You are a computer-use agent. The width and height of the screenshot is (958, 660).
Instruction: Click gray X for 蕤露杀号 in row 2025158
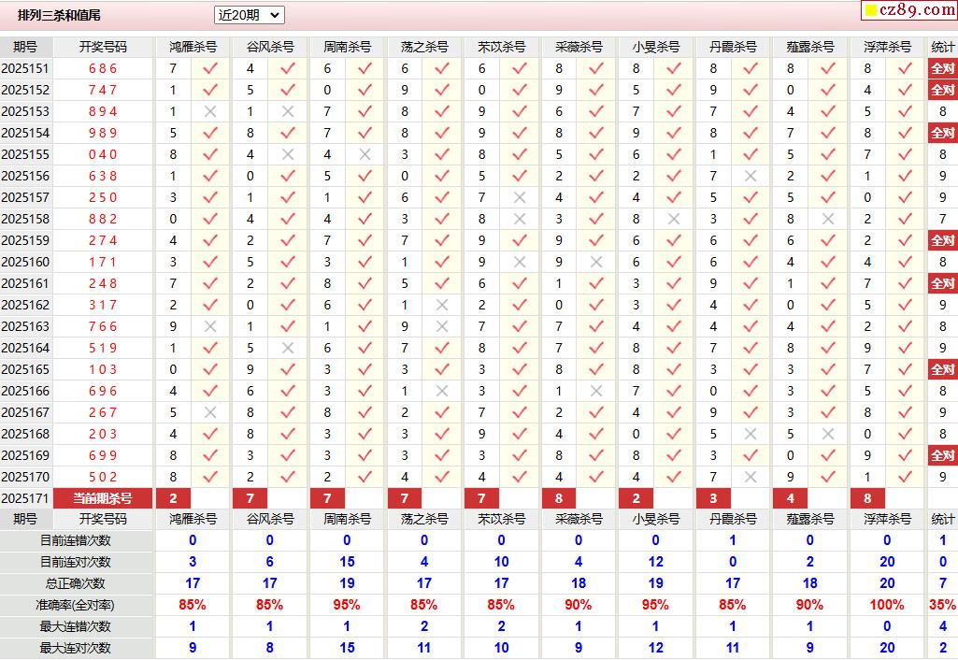(x=828, y=219)
